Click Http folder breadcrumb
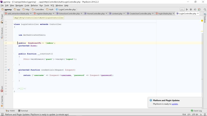 [x=26, y=10]
